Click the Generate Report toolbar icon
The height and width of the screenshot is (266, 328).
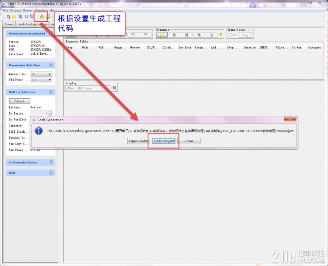[x=48, y=17]
